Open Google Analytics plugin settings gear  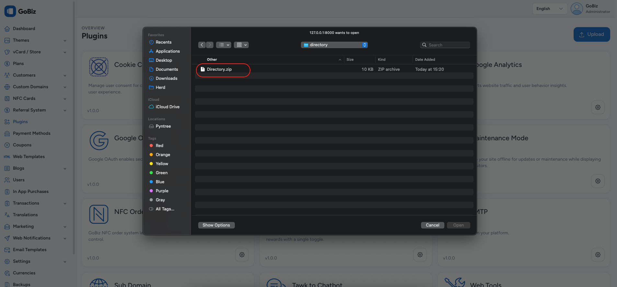pos(598,107)
